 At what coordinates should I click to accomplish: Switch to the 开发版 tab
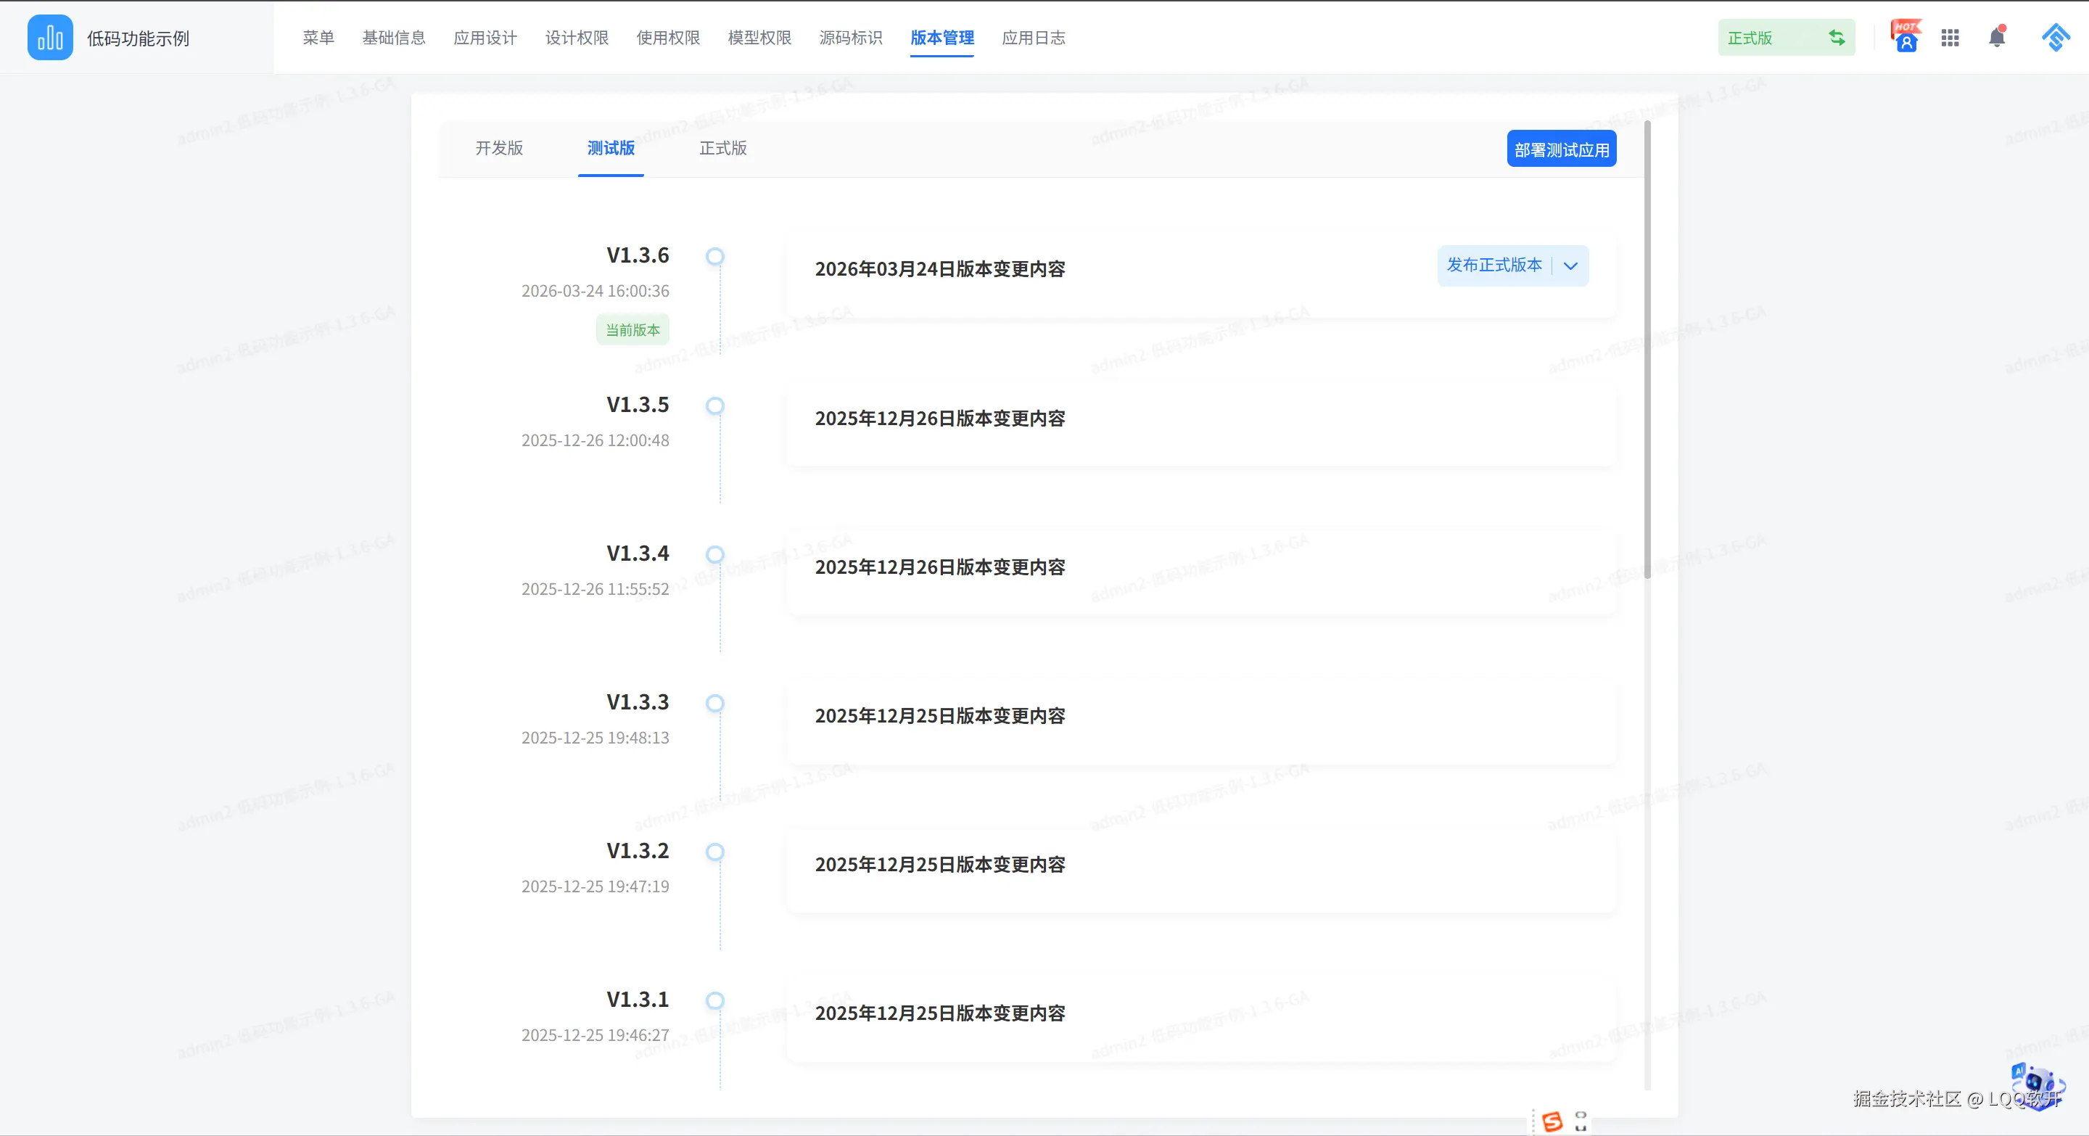coord(499,149)
